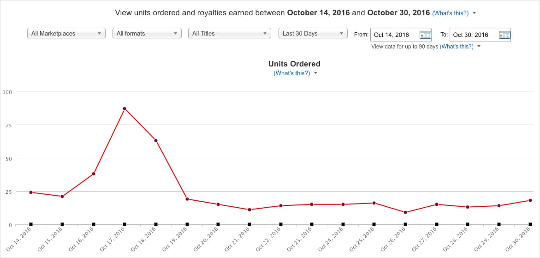Expand arrow under Units Ordered heading
Viewport: 540px width, 258px height.
click(x=315, y=73)
